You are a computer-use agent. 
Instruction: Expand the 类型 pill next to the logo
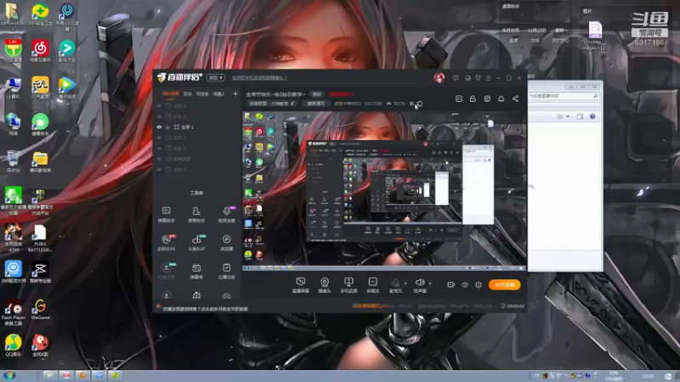click(x=216, y=78)
